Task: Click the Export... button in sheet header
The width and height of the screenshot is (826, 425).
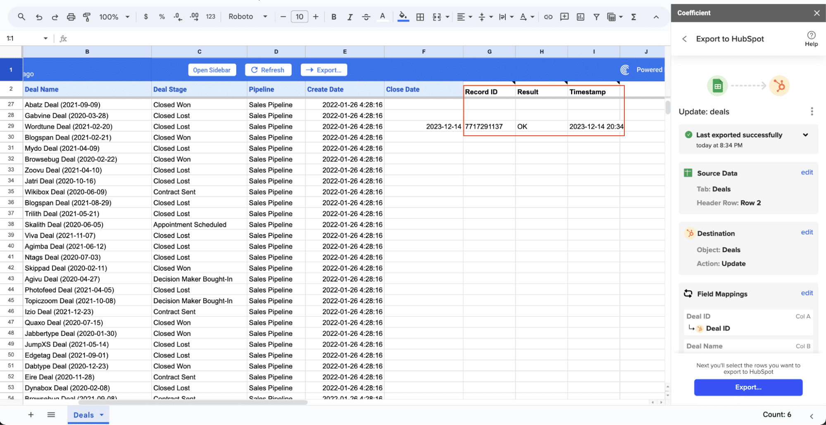Action: (324, 70)
